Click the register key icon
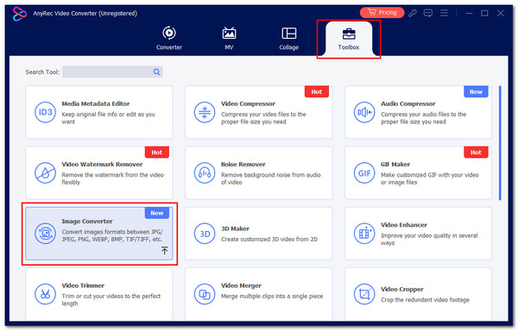The width and height of the screenshot is (518, 331). click(413, 13)
